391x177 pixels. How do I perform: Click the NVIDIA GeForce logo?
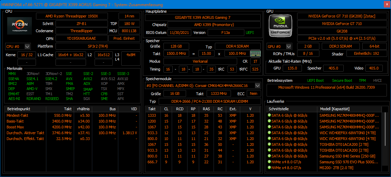point(281,26)
